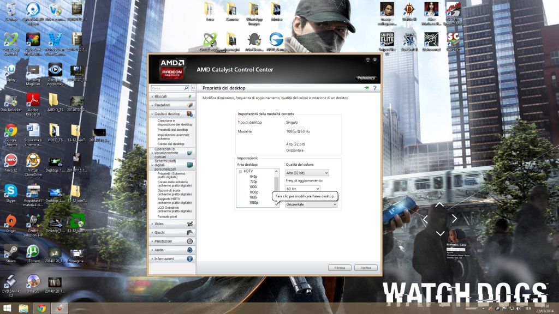Open File Explorer from the taskbar

23,308
